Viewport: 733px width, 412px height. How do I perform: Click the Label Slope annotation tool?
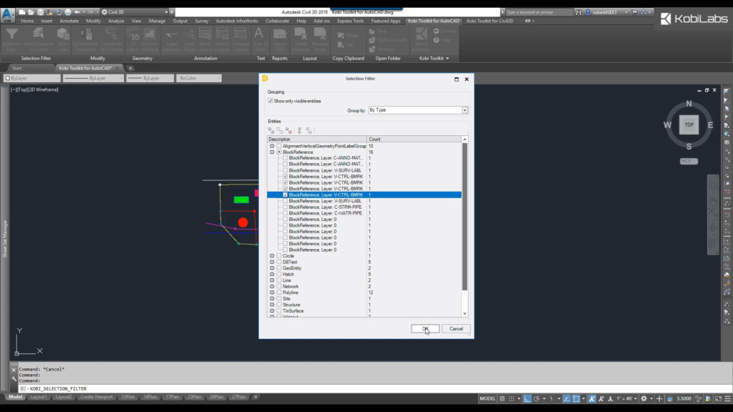tap(189, 40)
